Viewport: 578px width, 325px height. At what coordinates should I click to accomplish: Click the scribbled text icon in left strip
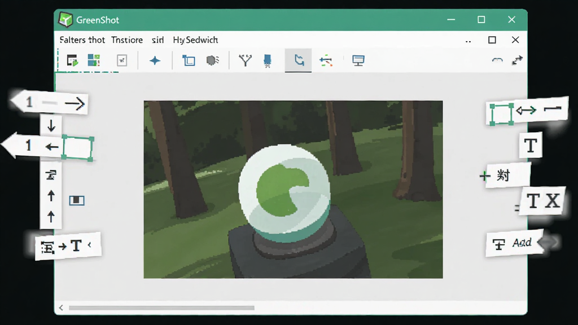[x=51, y=174]
